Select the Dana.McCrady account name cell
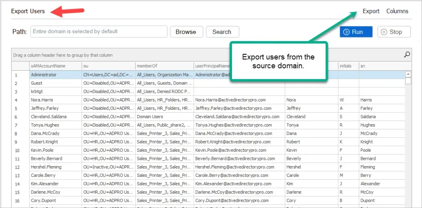This screenshot has height=208, width=422. pos(56,133)
